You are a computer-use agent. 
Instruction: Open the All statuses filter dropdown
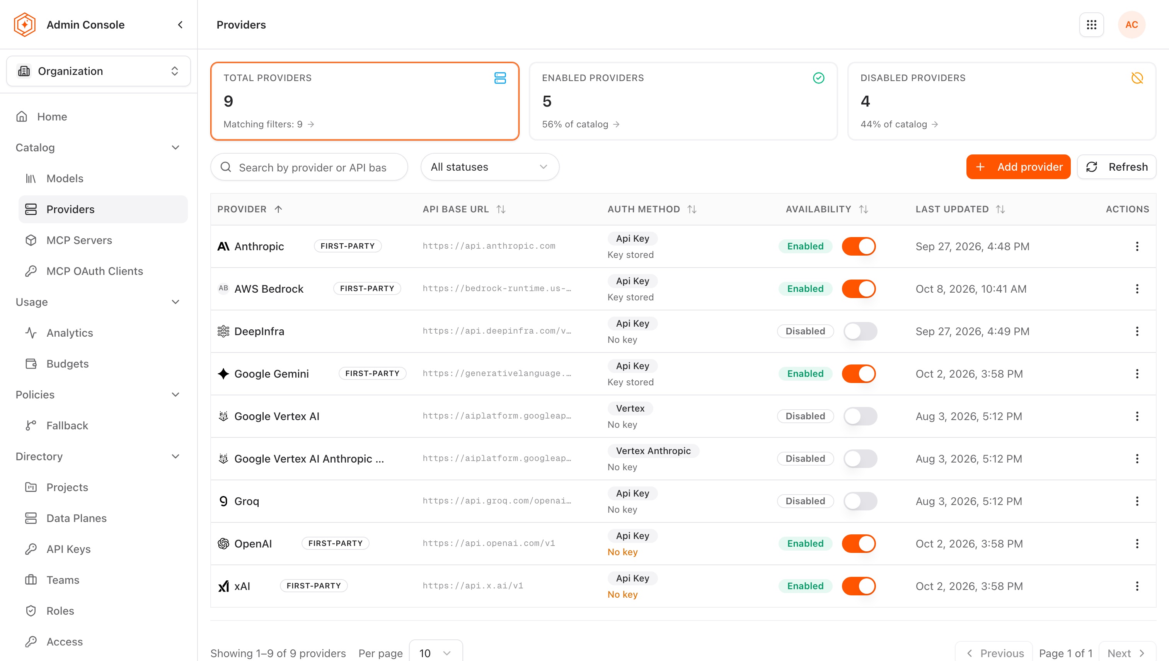click(489, 167)
